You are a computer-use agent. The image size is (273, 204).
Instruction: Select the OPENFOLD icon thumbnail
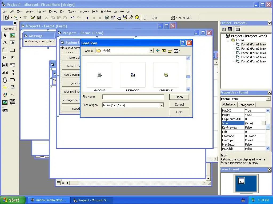pyautogui.click(x=166, y=75)
